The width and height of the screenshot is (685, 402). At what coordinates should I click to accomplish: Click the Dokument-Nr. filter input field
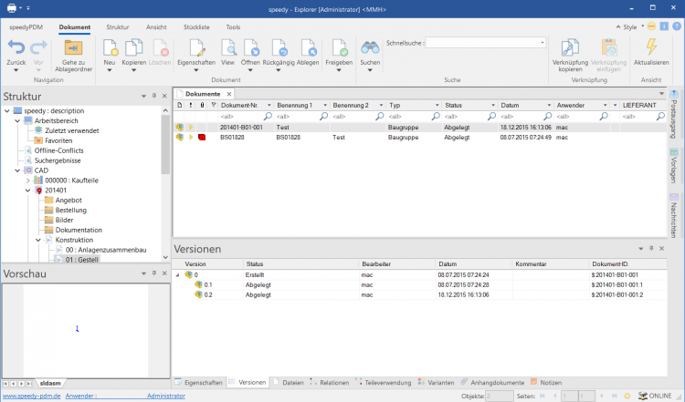click(x=239, y=117)
